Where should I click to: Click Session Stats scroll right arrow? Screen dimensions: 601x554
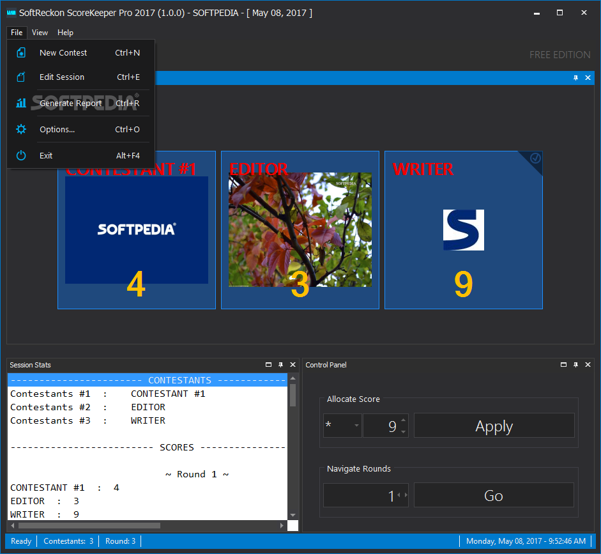pos(282,525)
